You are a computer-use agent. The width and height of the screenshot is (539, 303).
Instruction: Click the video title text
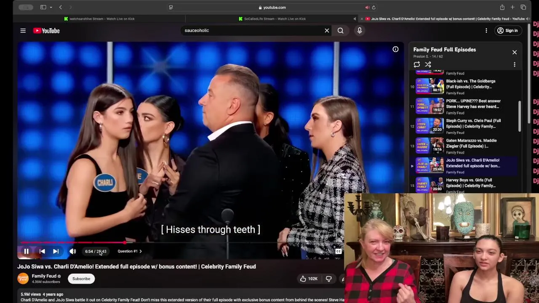click(x=136, y=266)
